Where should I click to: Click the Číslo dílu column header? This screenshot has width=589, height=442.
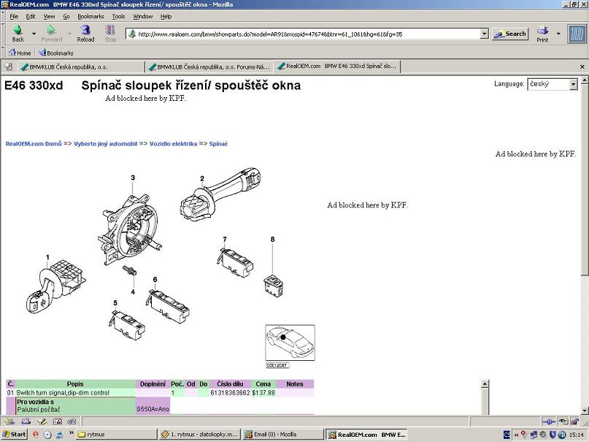(x=230, y=384)
